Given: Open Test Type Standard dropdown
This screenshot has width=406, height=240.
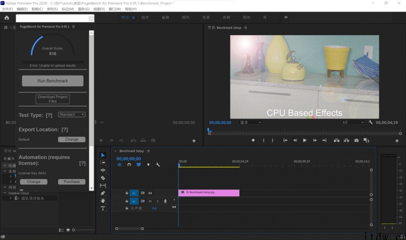Looking at the screenshot, I should (72, 115).
